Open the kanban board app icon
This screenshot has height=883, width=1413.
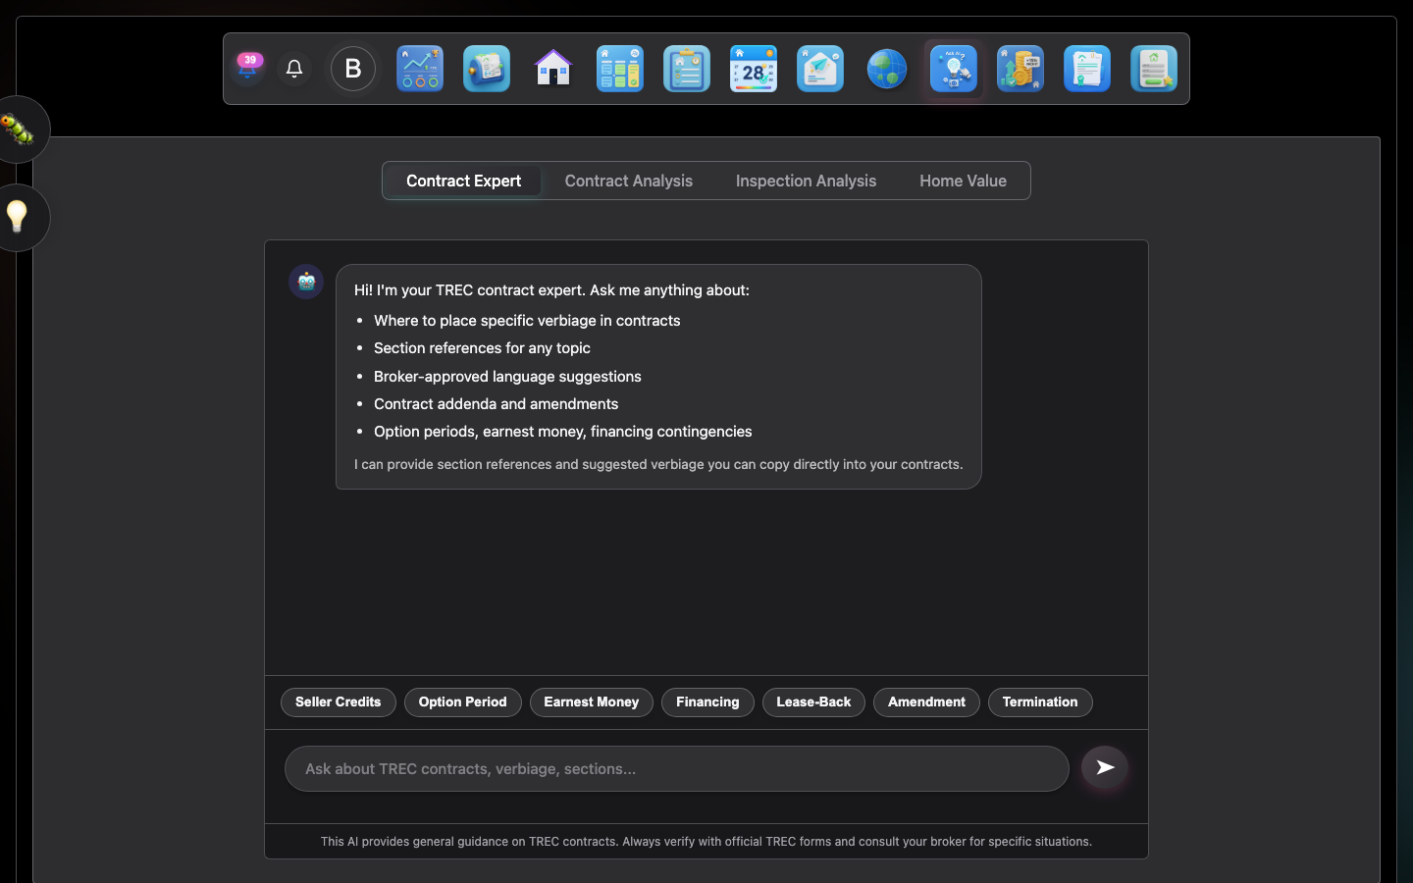tap(620, 69)
